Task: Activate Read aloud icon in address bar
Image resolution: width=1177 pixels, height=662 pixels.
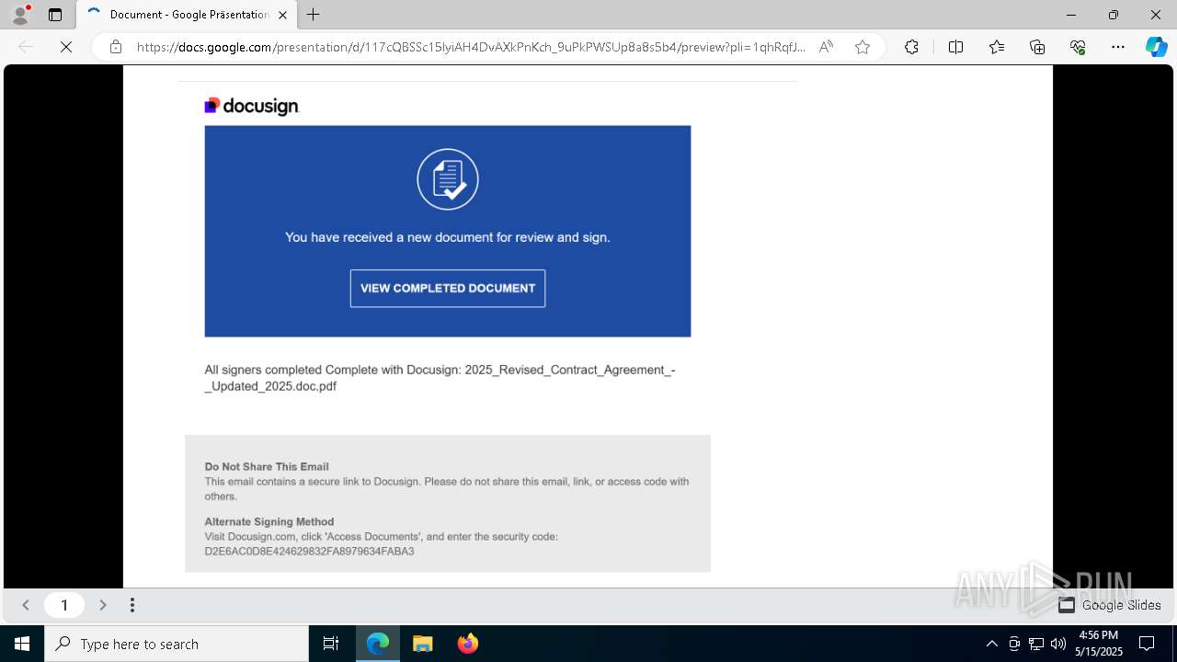Action: coord(826,47)
